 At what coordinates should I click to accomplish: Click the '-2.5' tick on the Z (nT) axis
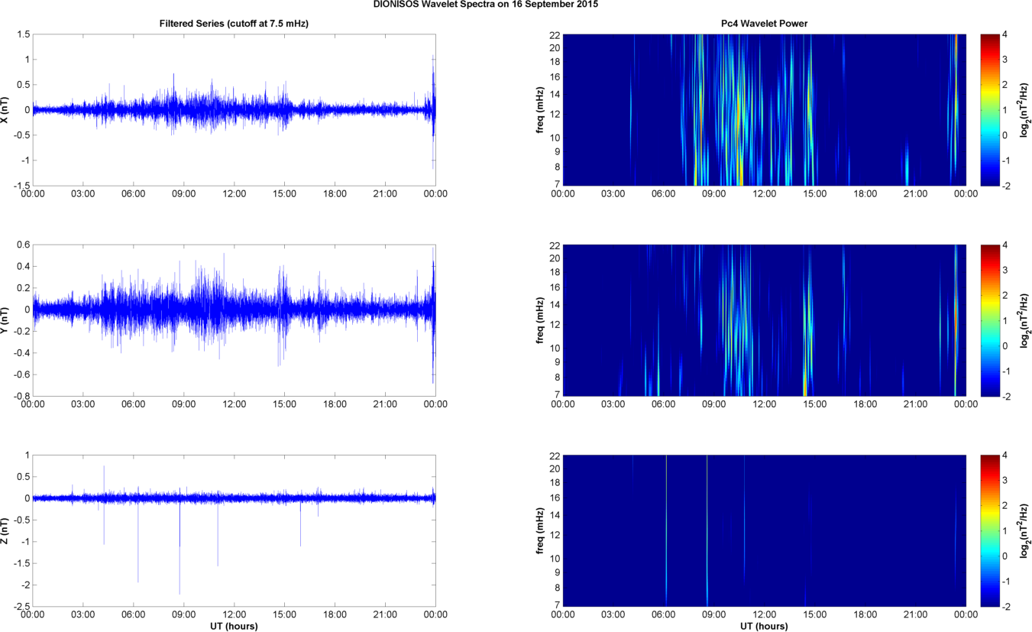click(x=21, y=606)
